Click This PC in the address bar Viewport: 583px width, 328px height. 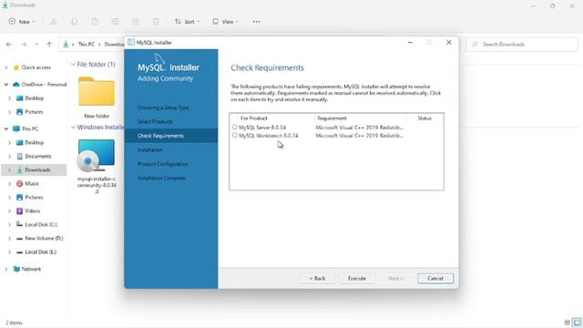(86, 45)
